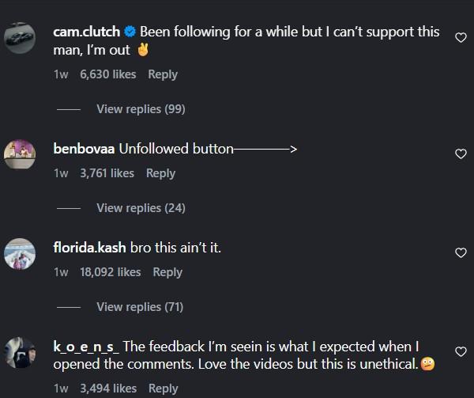Open florida.kash's profile avatar

[x=20, y=252]
